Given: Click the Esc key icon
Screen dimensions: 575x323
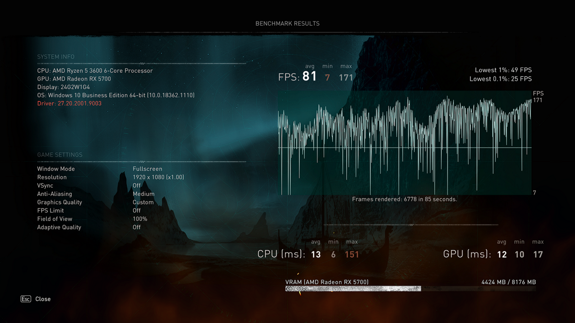Looking at the screenshot, I should click(x=26, y=299).
